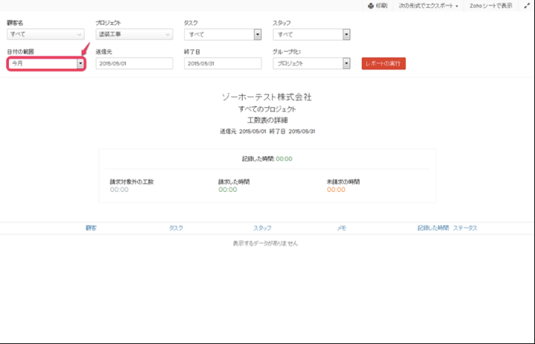
Task: Sort by 記録した時間 column header
Action: (433, 228)
